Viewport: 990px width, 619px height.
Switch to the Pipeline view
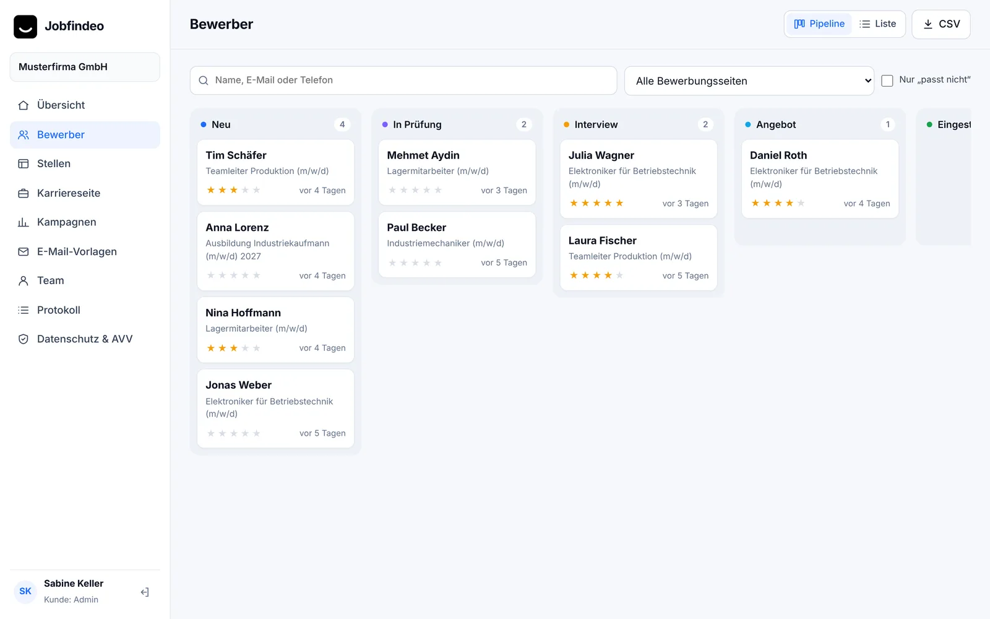[819, 24]
